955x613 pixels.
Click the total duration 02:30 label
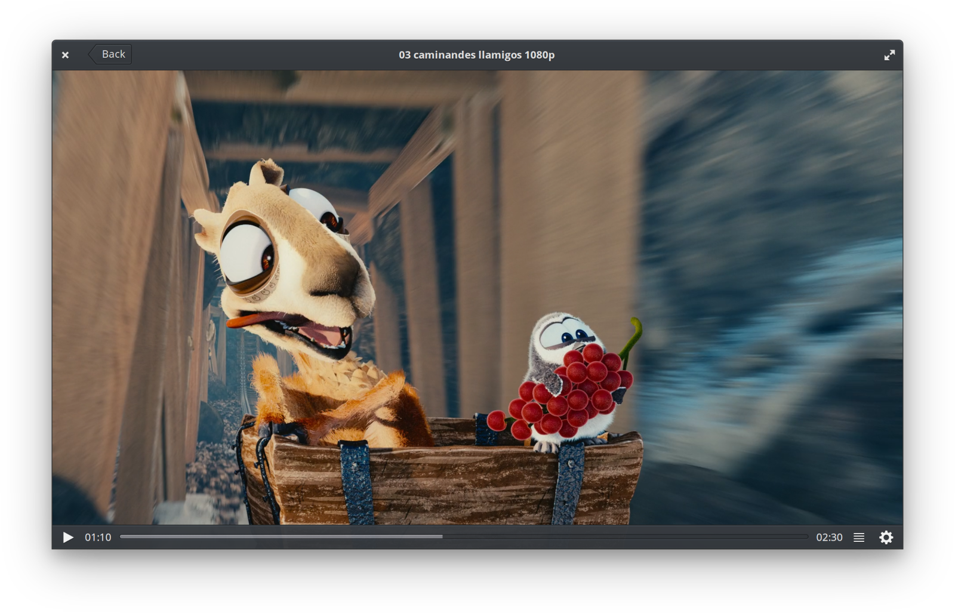pos(830,537)
